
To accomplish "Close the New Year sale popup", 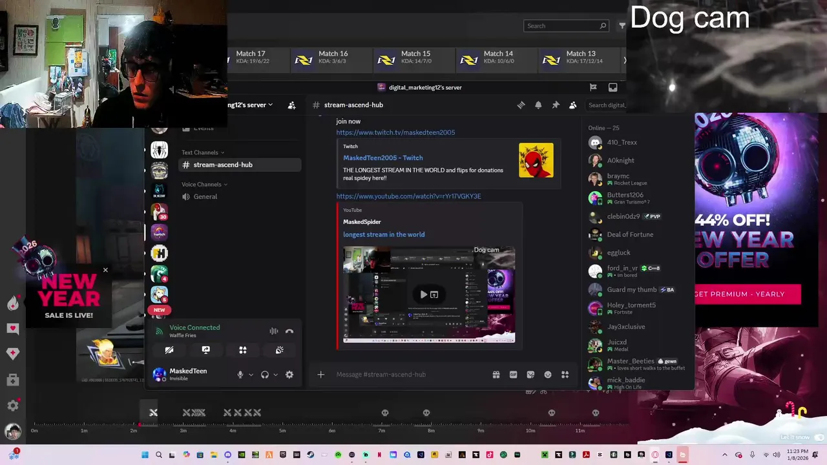I will click(105, 270).
